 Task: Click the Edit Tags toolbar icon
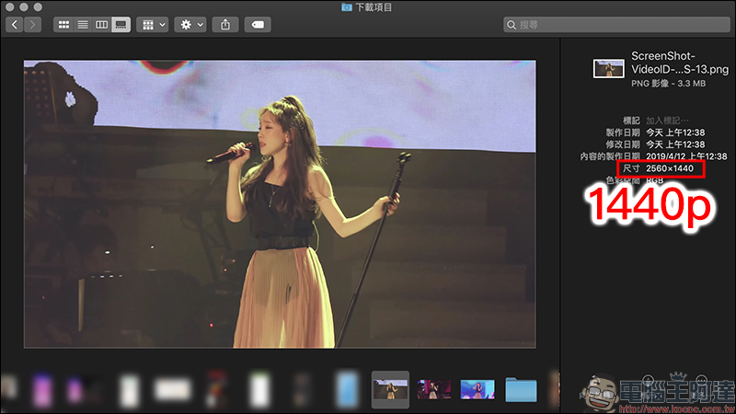tap(259, 24)
